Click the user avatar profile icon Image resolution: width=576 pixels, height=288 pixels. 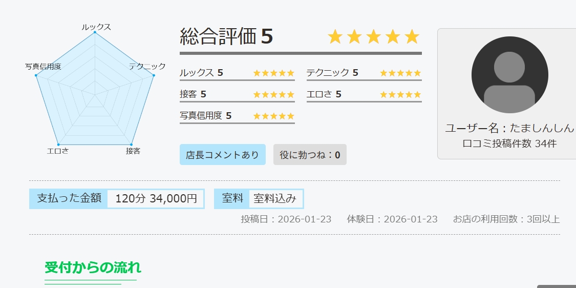509,75
